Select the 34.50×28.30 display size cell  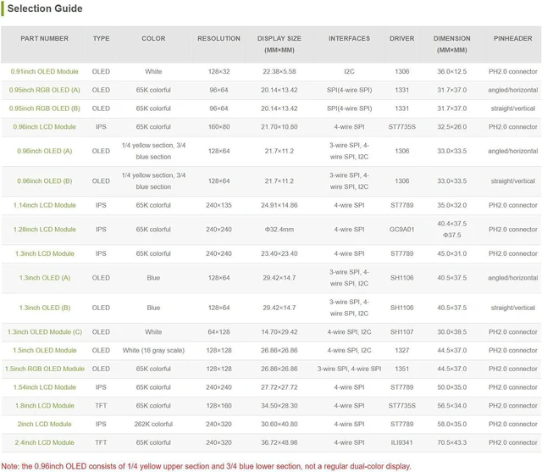(279, 406)
